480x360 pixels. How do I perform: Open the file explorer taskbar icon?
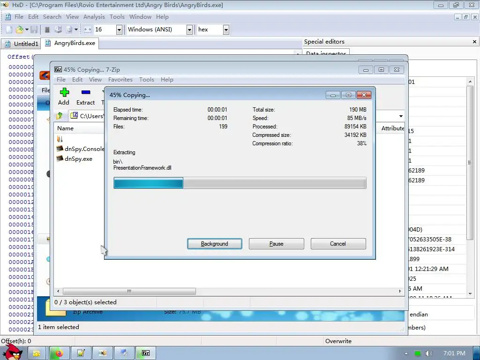point(37,353)
